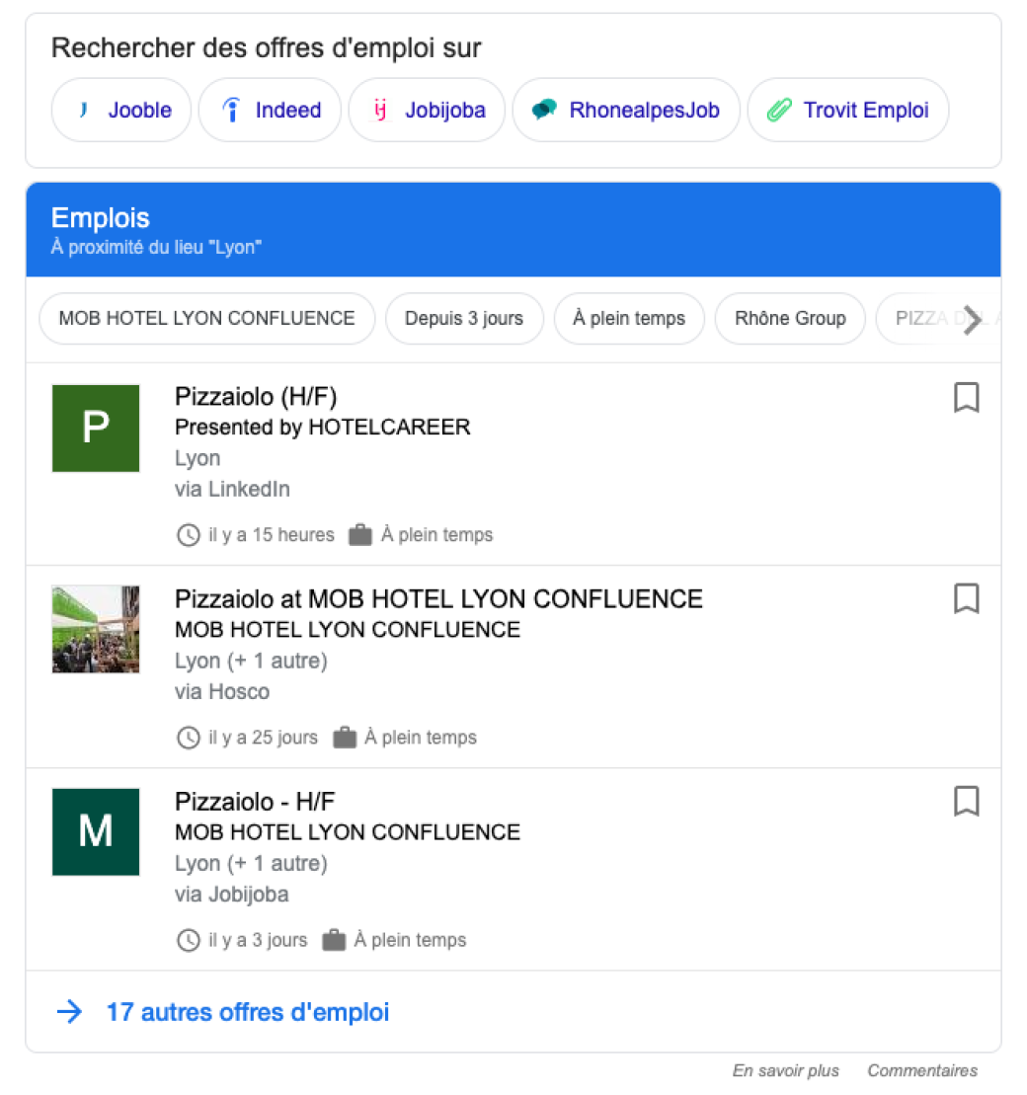Click the green P company logo
1027x1095 pixels.
[x=96, y=429]
